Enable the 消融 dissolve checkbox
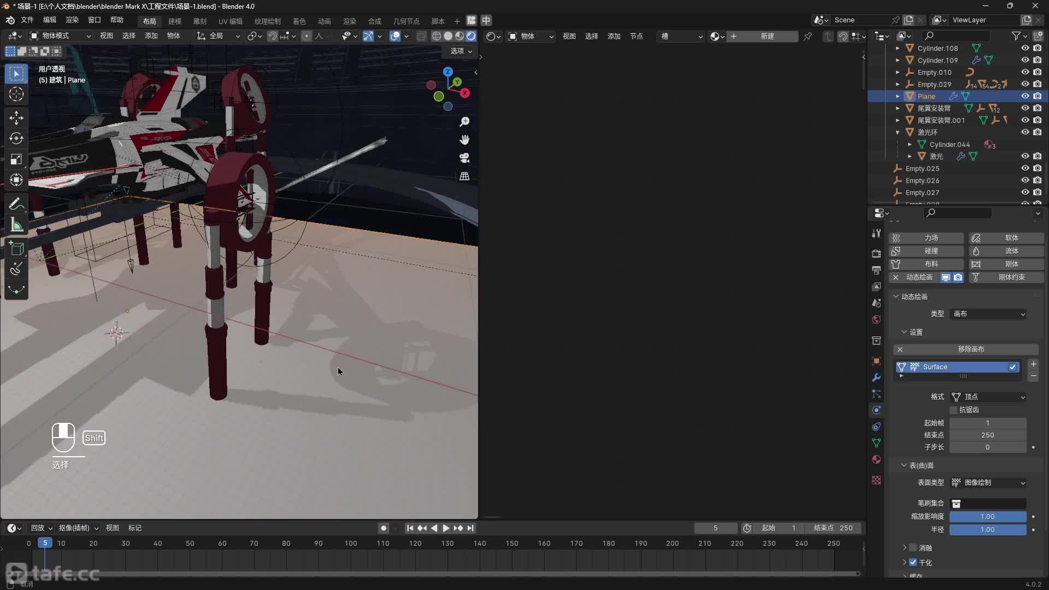This screenshot has width=1049, height=590. [913, 547]
